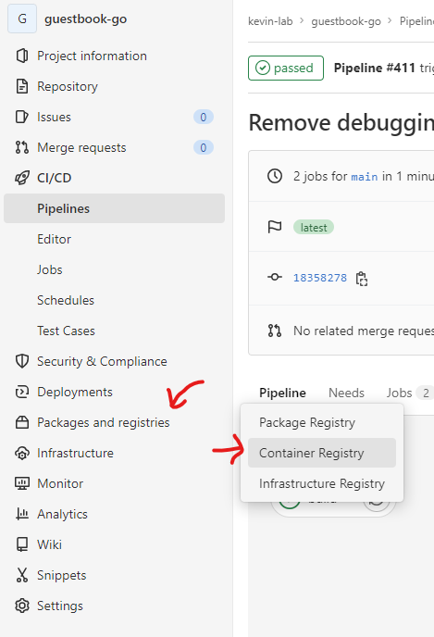This screenshot has height=637, width=434.
Task: Click the passed status badge
Action: [286, 68]
